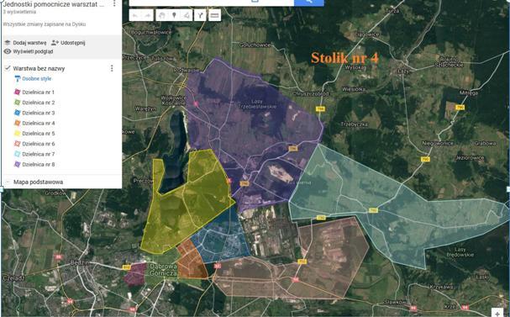
Task: Select Dzielnica nr 8 in layer list
Action: pyautogui.click(x=38, y=164)
